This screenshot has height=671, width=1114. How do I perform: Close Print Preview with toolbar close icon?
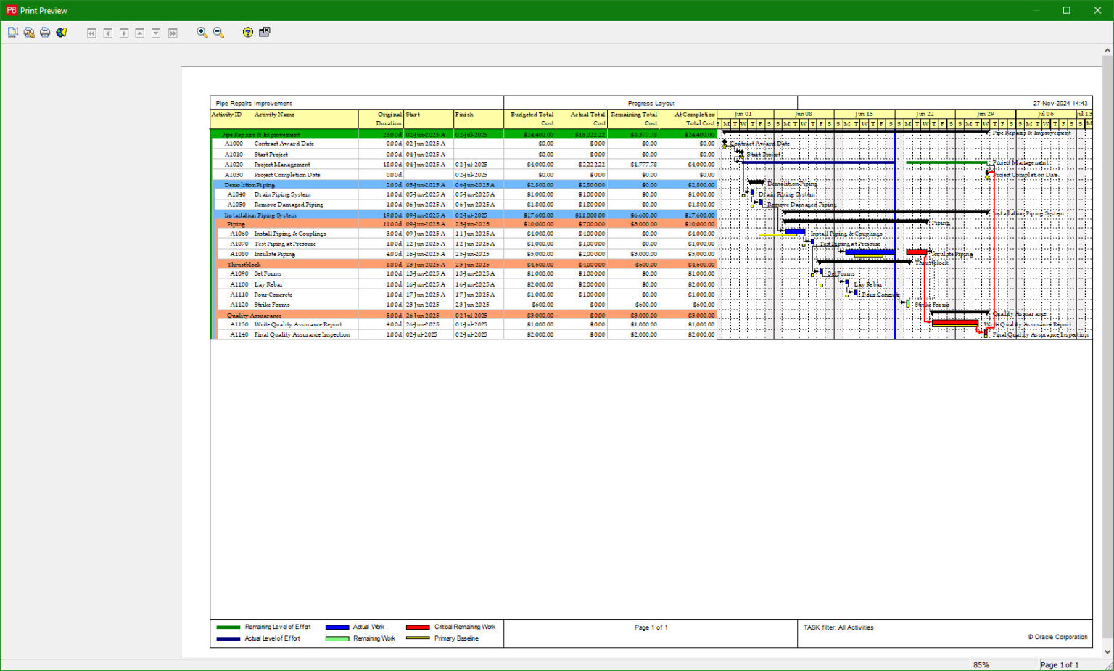click(x=265, y=33)
